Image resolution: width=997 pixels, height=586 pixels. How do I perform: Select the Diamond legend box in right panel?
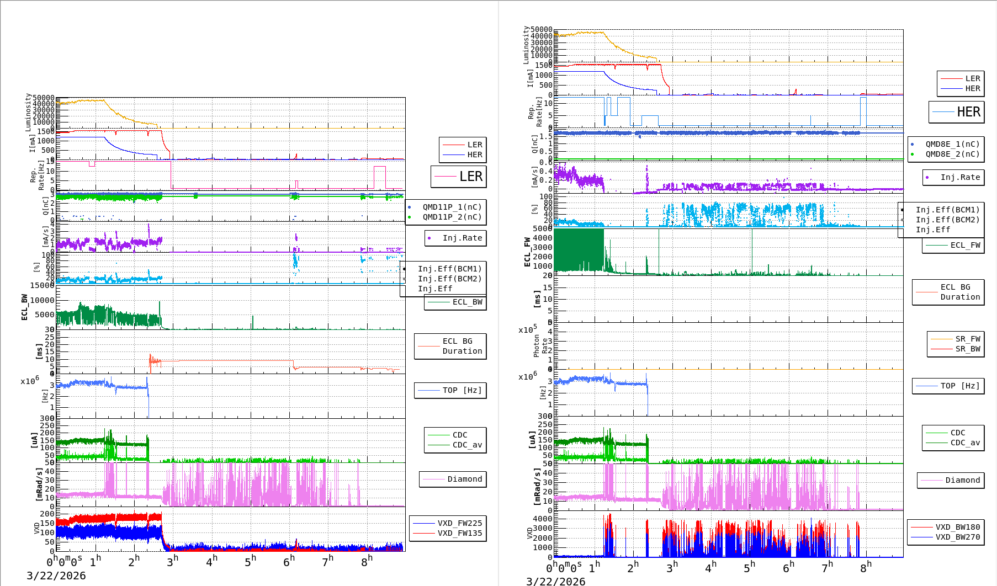click(951, 480)
